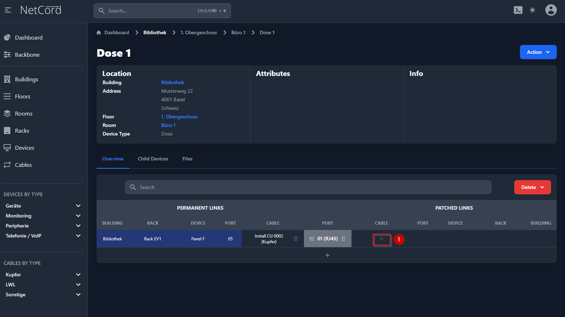
Task: Add new row plus below table
Action: coord(327,255)
